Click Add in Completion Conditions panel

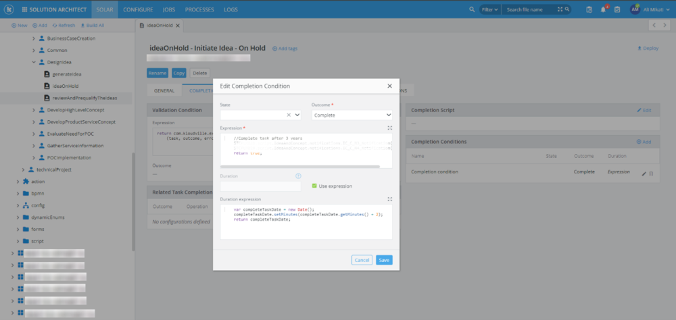pyautogui.click(x=644, y=142)
